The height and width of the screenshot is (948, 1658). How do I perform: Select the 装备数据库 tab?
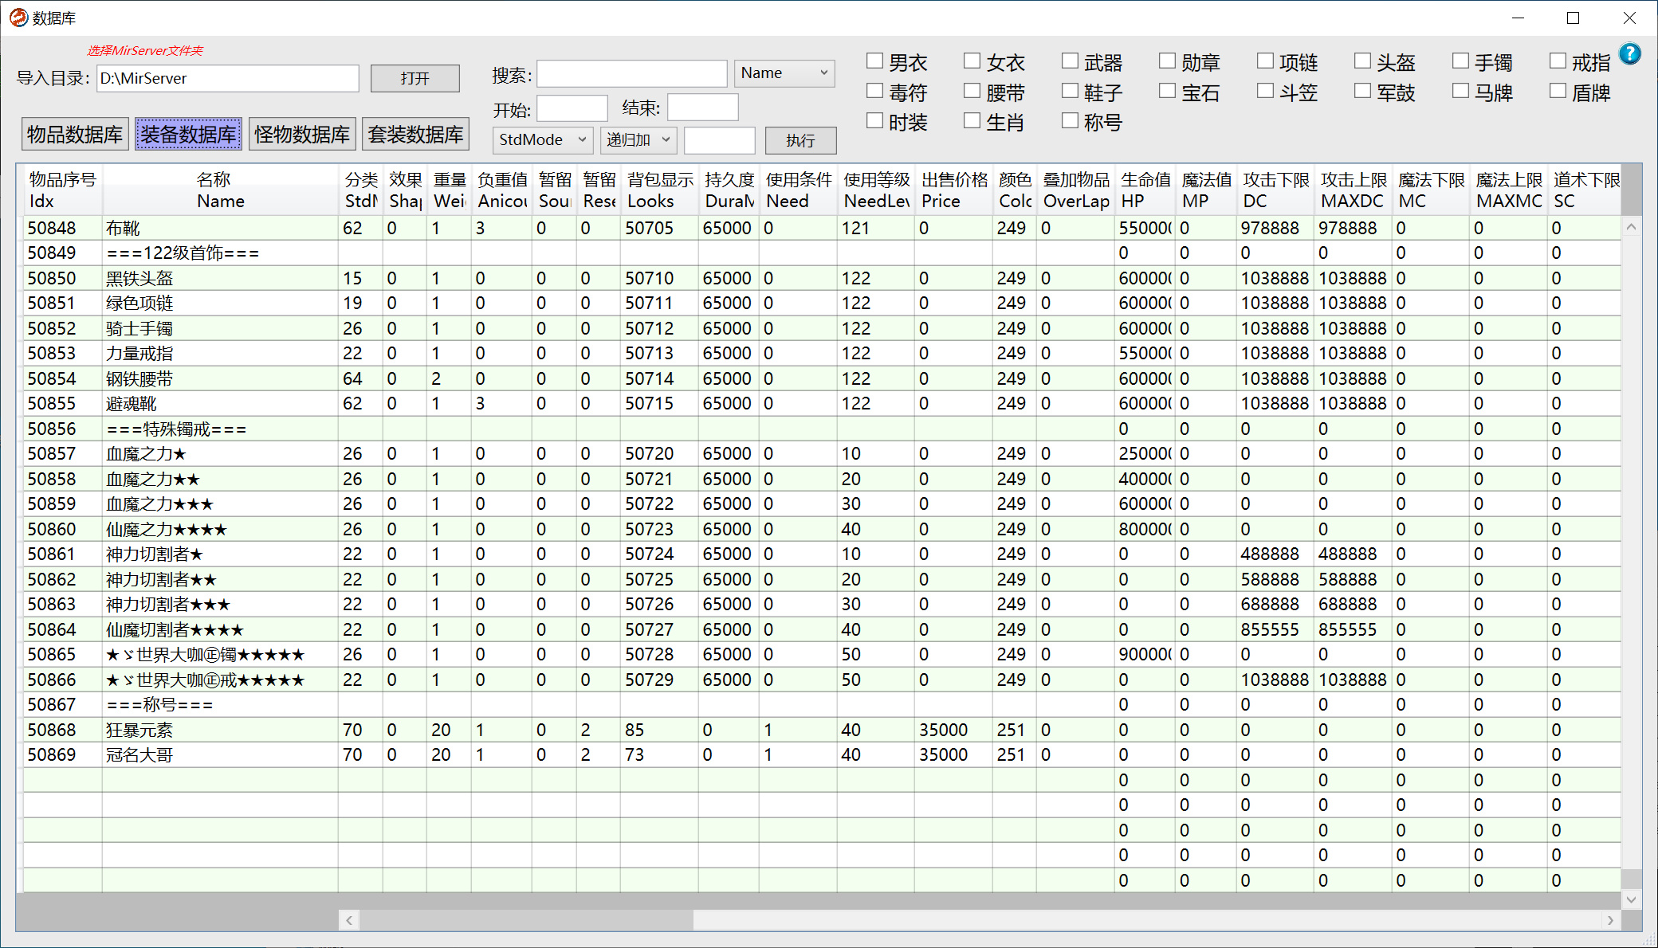[188, 134]
